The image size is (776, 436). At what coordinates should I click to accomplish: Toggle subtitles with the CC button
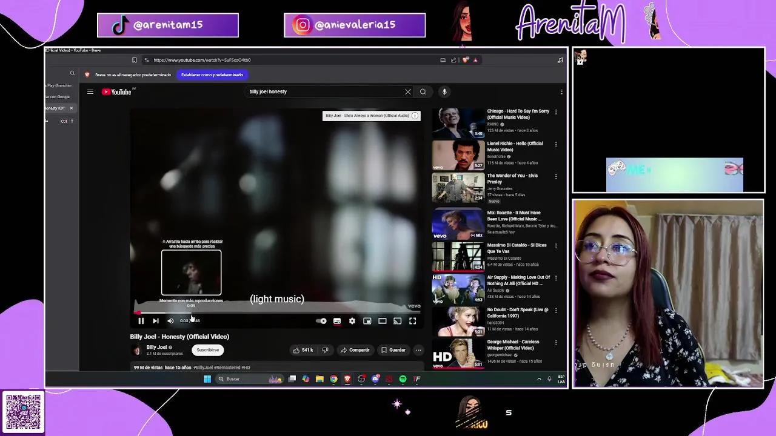point(337,321)
